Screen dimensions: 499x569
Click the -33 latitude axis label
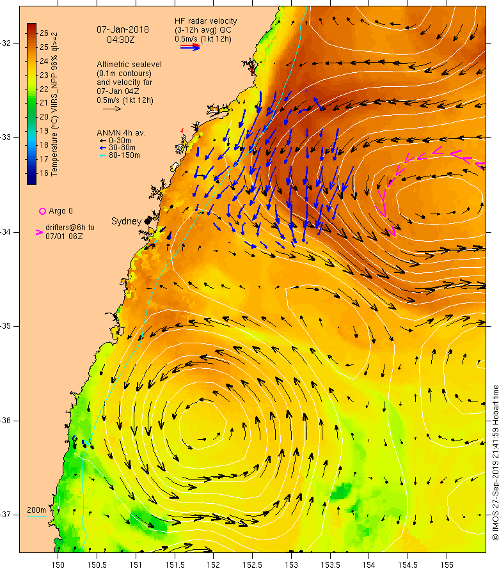(x=6, y=137)
